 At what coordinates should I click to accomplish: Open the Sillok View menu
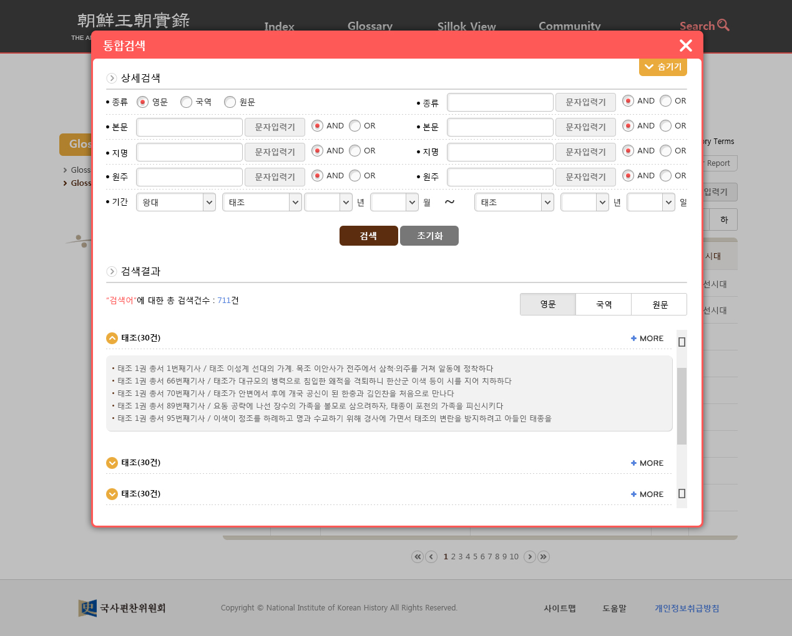(x=466, y=27)
